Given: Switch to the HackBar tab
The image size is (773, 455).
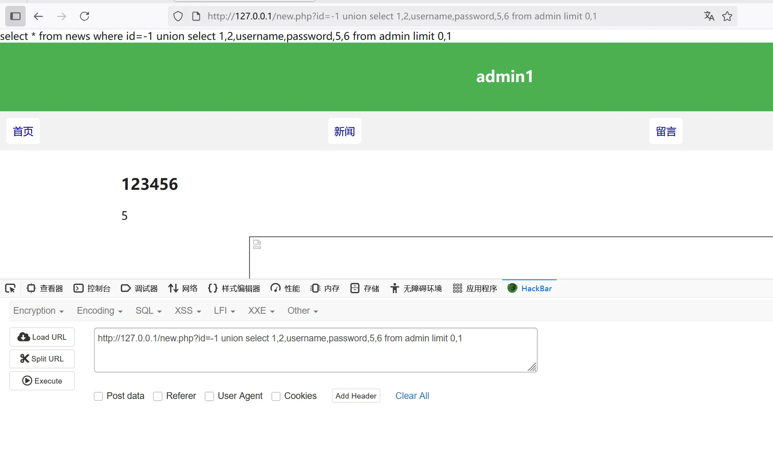Looking at the screenshot, I should [530, 288].
